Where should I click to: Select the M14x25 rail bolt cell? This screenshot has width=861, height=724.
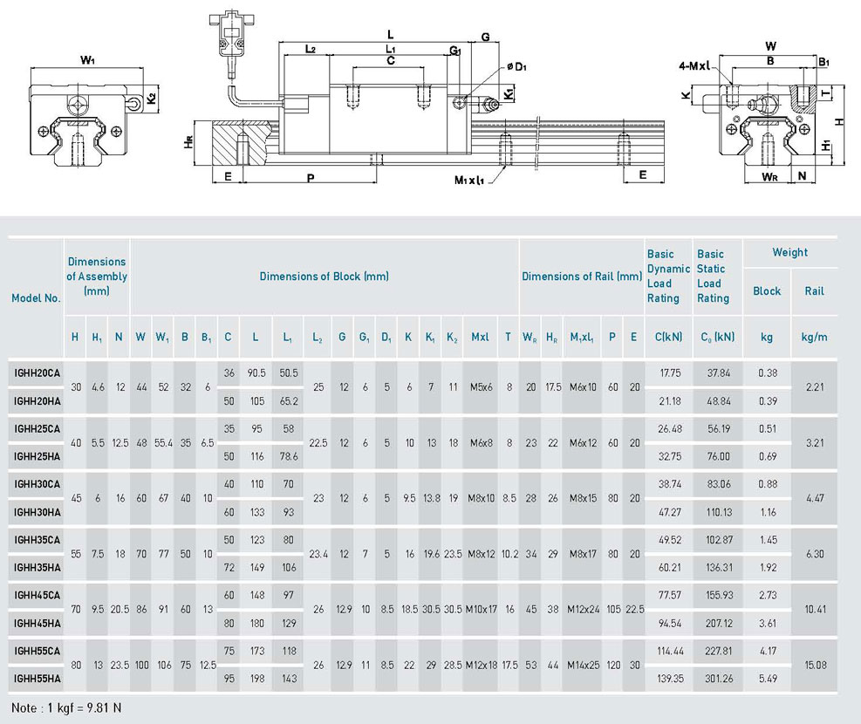583,666
